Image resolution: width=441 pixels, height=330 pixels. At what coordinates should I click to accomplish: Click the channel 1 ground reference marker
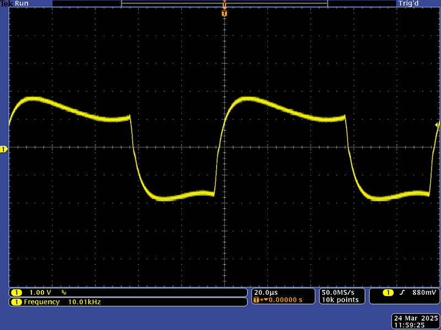click(x=3, y=149)
